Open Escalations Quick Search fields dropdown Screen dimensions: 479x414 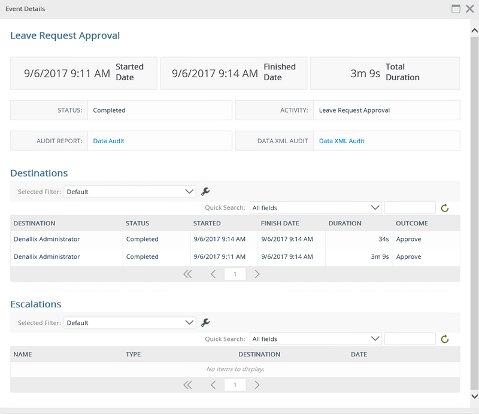316,339
